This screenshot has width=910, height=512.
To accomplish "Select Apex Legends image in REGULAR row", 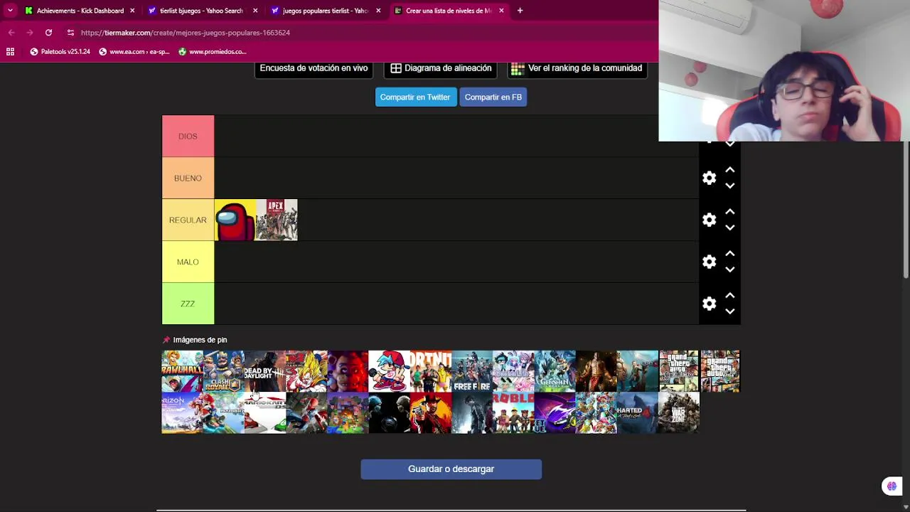I will click(x=277, y=220).
